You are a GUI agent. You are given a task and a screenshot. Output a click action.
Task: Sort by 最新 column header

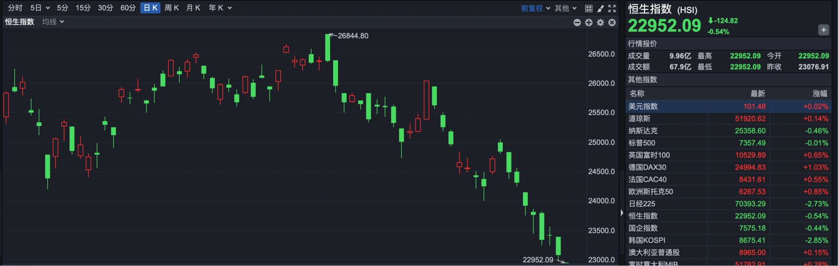pos(758,94)
